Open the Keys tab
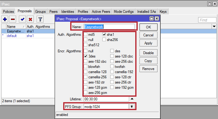 pyautogui.click(x=163, y=12)
